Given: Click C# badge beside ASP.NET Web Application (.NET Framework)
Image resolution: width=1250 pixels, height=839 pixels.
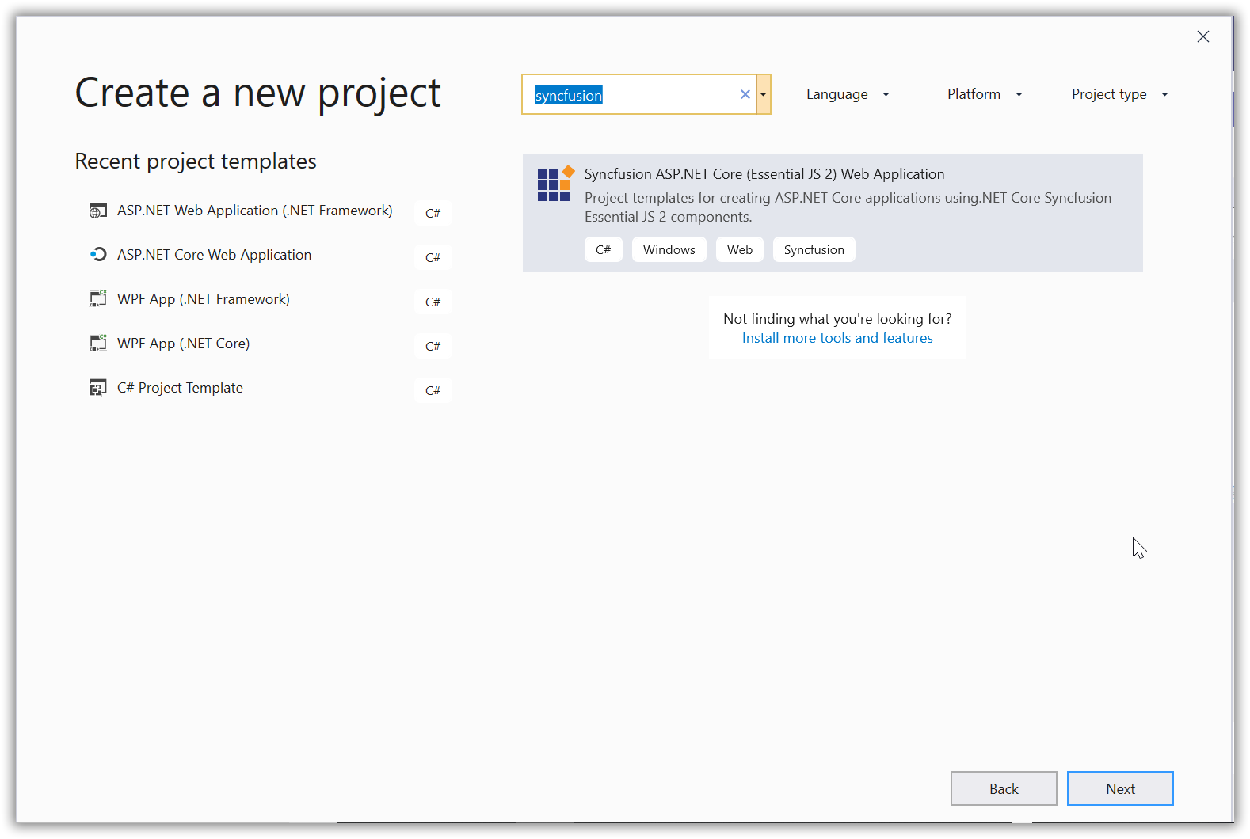Looking at the screenshot, I should pyautogui.click(x=433, y=213).
